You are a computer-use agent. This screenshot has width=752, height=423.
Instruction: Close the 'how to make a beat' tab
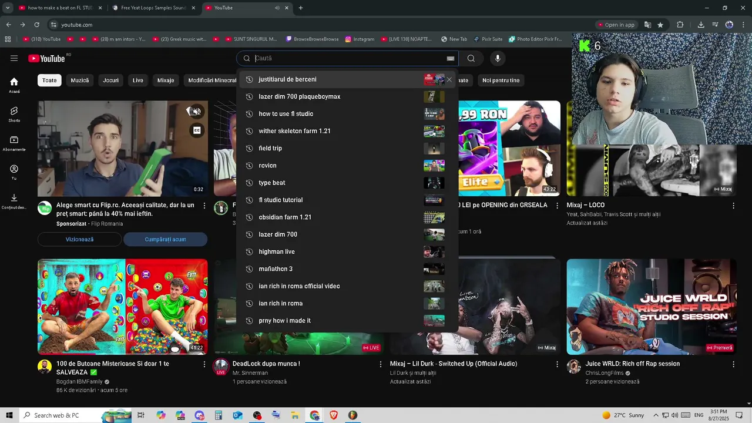click(100, 8)
